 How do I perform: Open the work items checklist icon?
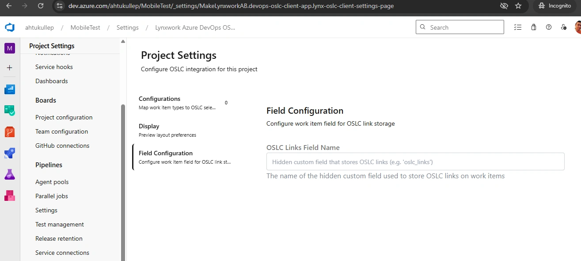[x=518, y=27]
